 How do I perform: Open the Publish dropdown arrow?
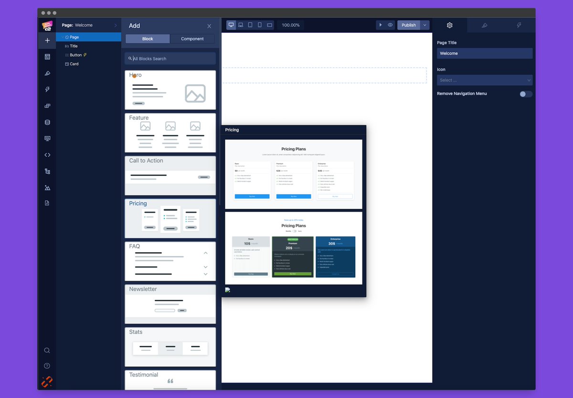424,25
